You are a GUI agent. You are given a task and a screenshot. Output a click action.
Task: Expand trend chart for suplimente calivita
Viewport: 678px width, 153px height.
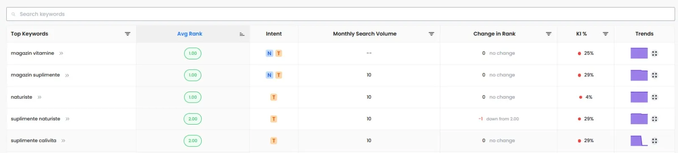click(655, 141)
